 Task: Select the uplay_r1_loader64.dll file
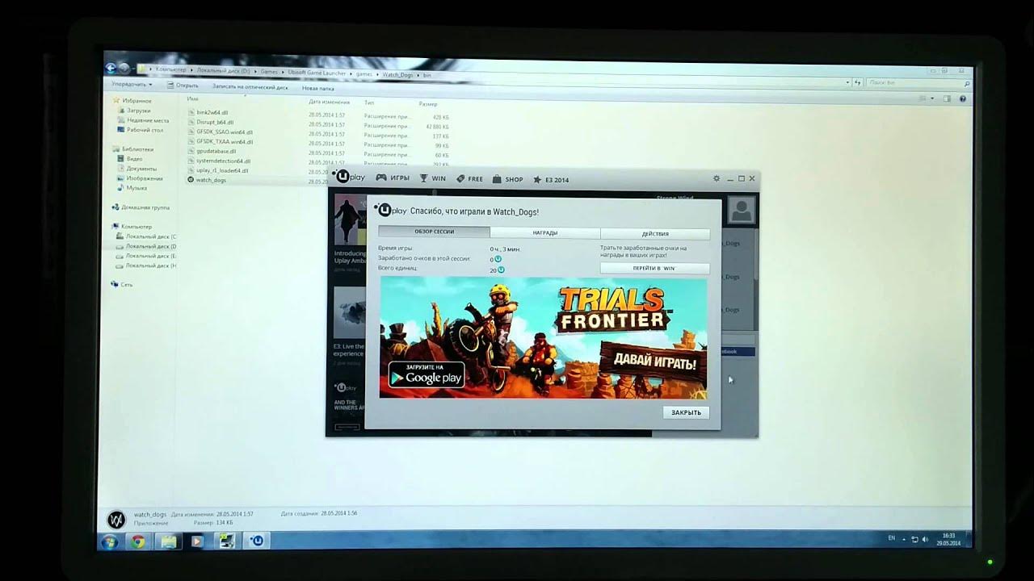pyautogui.click(x=218, y=170)
